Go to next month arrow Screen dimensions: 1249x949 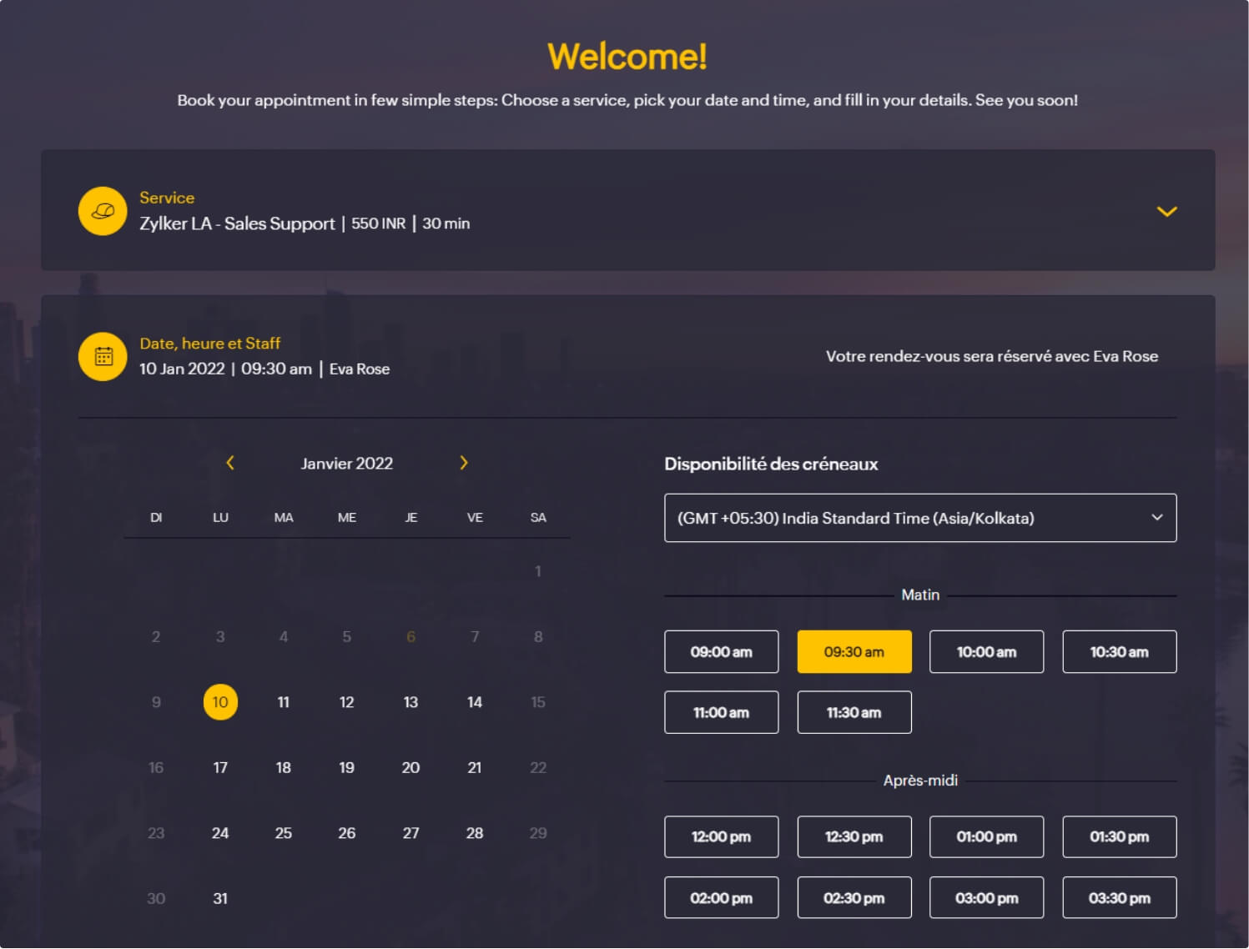coord(464,463)
